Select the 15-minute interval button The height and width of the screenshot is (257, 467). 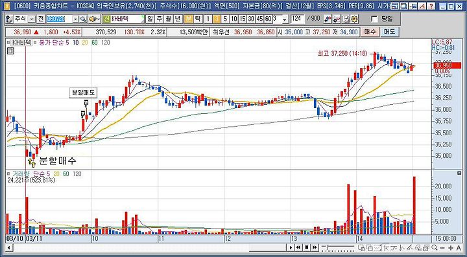tap(243, 19)
